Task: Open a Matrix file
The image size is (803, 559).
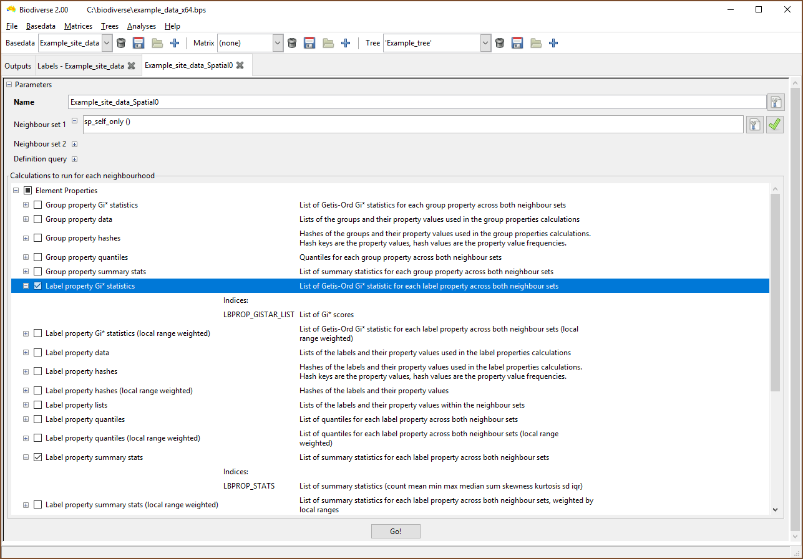Action: pos(328,42)
